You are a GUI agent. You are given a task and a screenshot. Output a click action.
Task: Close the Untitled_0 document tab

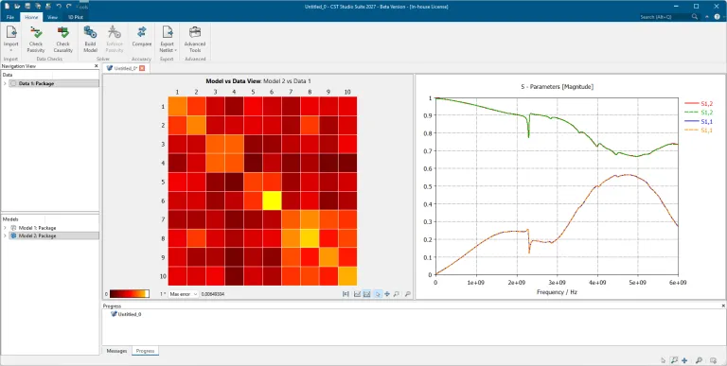coord(142,68)
